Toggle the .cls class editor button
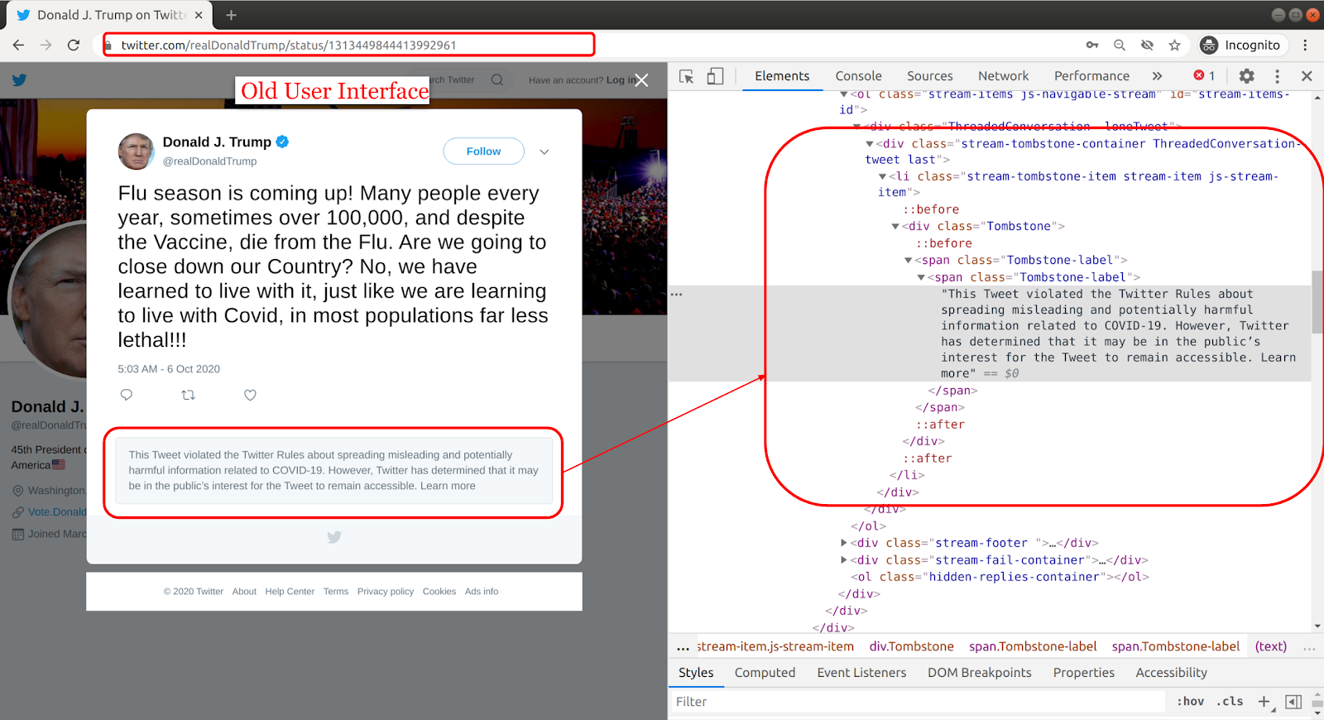1324x720 pixels. 1230,702
